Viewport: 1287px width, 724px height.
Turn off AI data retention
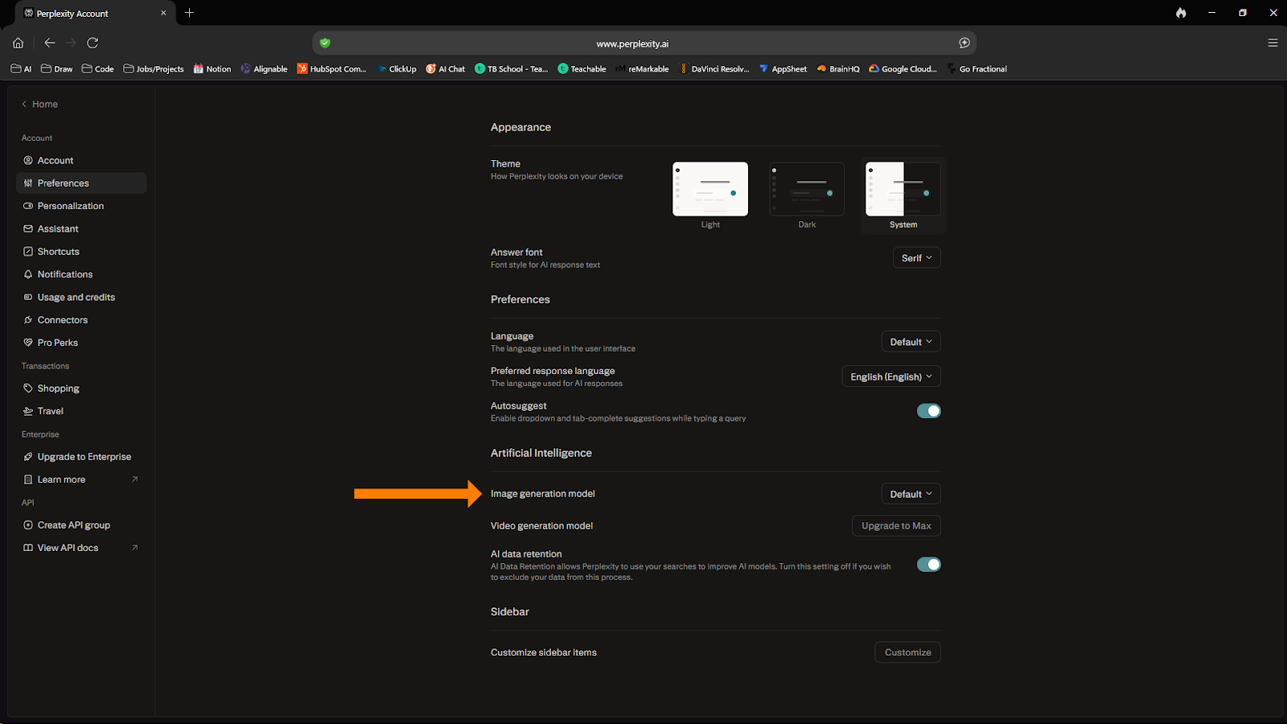(x=929, y=564)
